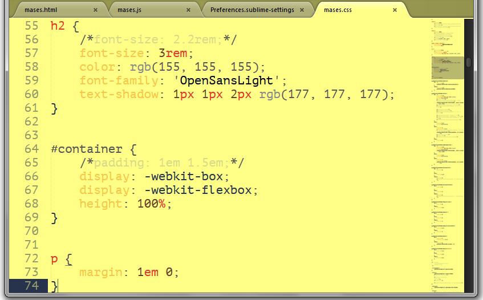The height and width of the screenshot is (300, 483).
Task: Click line number 55 in gutter
Action: click(x=31, y=26)
